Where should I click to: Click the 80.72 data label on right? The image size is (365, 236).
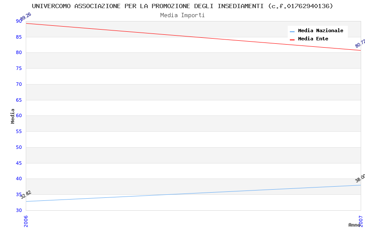pyautogui.click(x=360, y=43)
